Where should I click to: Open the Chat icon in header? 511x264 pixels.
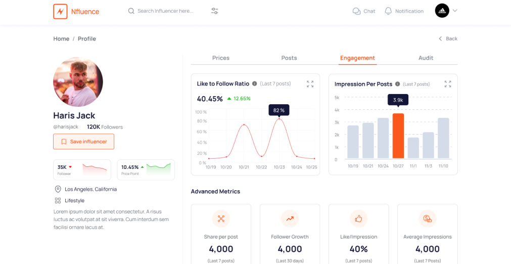[357, 11]
